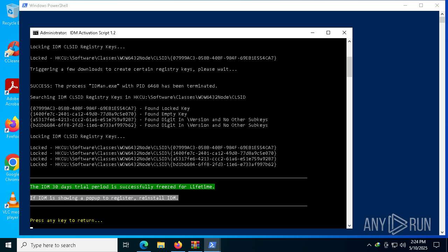Image resolution: width=448 pixels, height=252 pixels.
Task: Click the IDM Activation Script 1.2 title text
Action: 93,33
